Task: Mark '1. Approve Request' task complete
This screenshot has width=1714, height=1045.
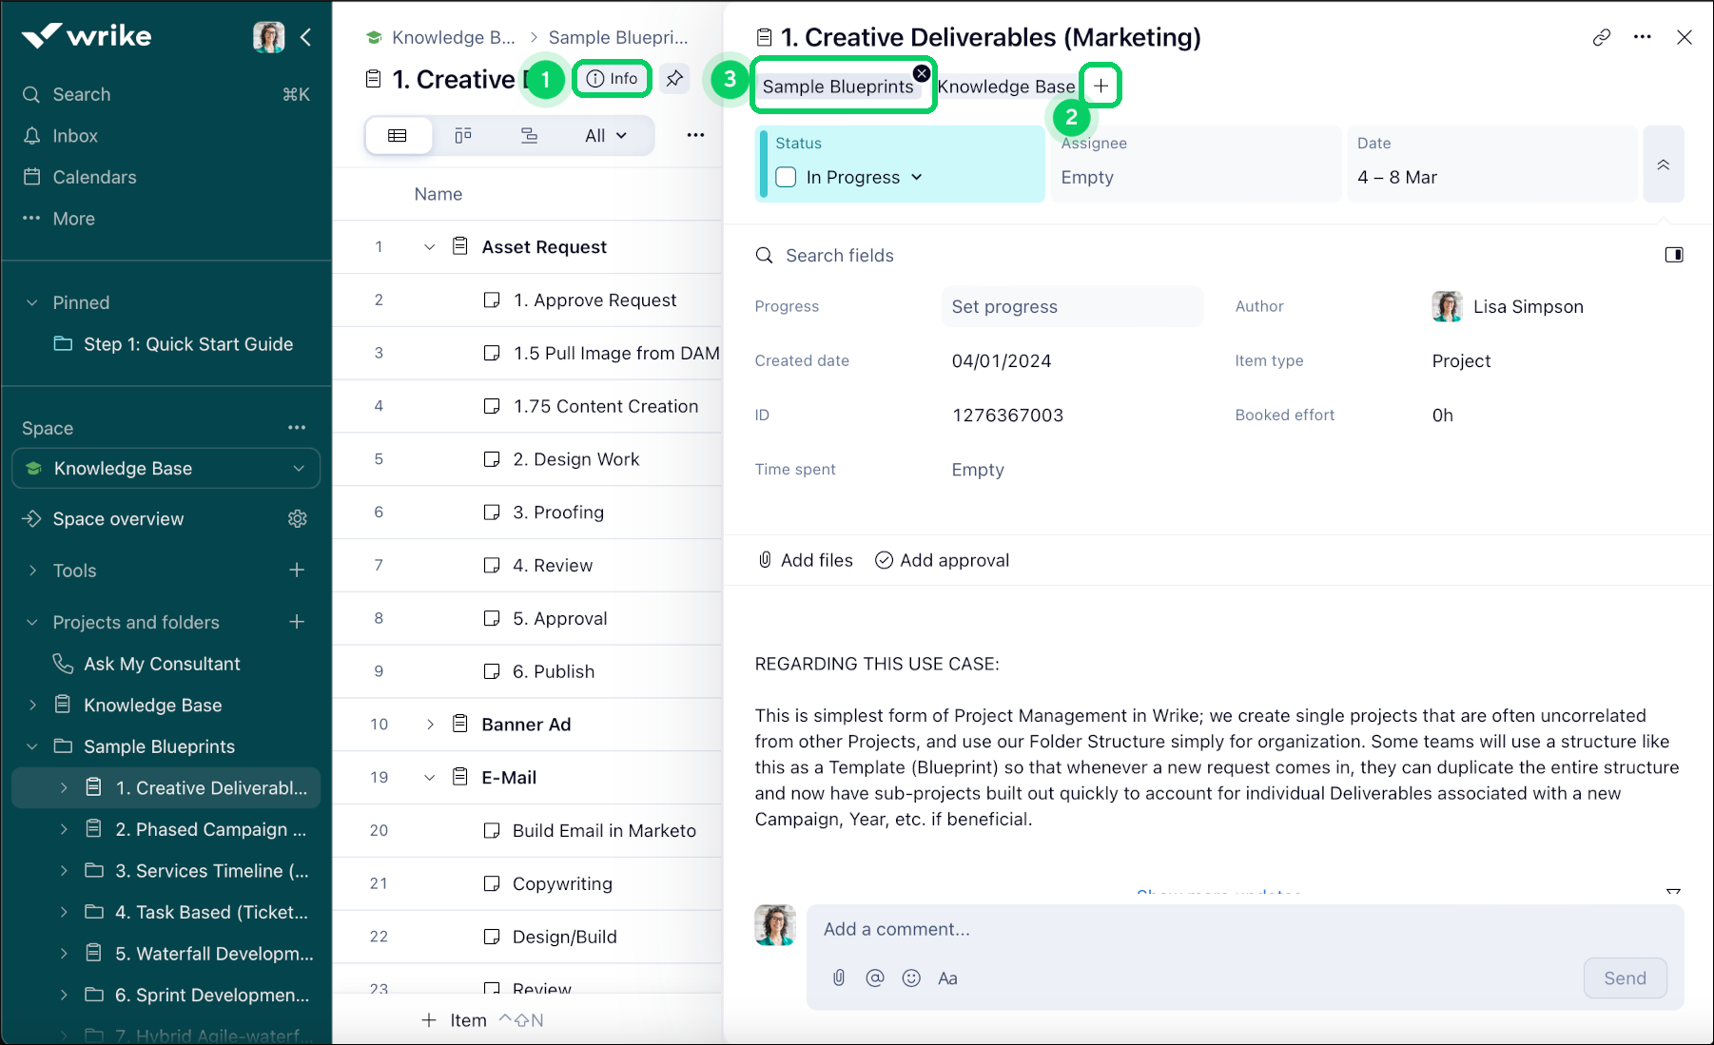Action: [x=492, y=300]
